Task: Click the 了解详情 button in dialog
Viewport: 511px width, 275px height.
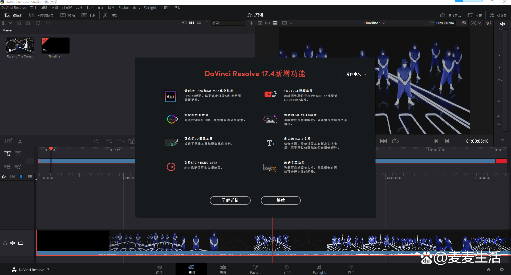Action: coord(230,200)
